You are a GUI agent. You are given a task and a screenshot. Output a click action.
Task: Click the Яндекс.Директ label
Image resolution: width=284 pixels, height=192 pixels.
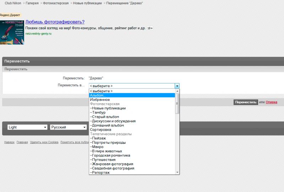10,15
